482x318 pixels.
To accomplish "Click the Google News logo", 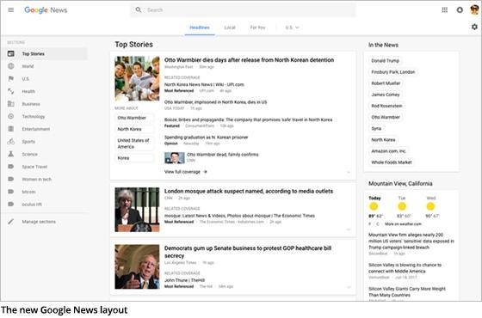I will pyautogui.click(x=46, y=10).
